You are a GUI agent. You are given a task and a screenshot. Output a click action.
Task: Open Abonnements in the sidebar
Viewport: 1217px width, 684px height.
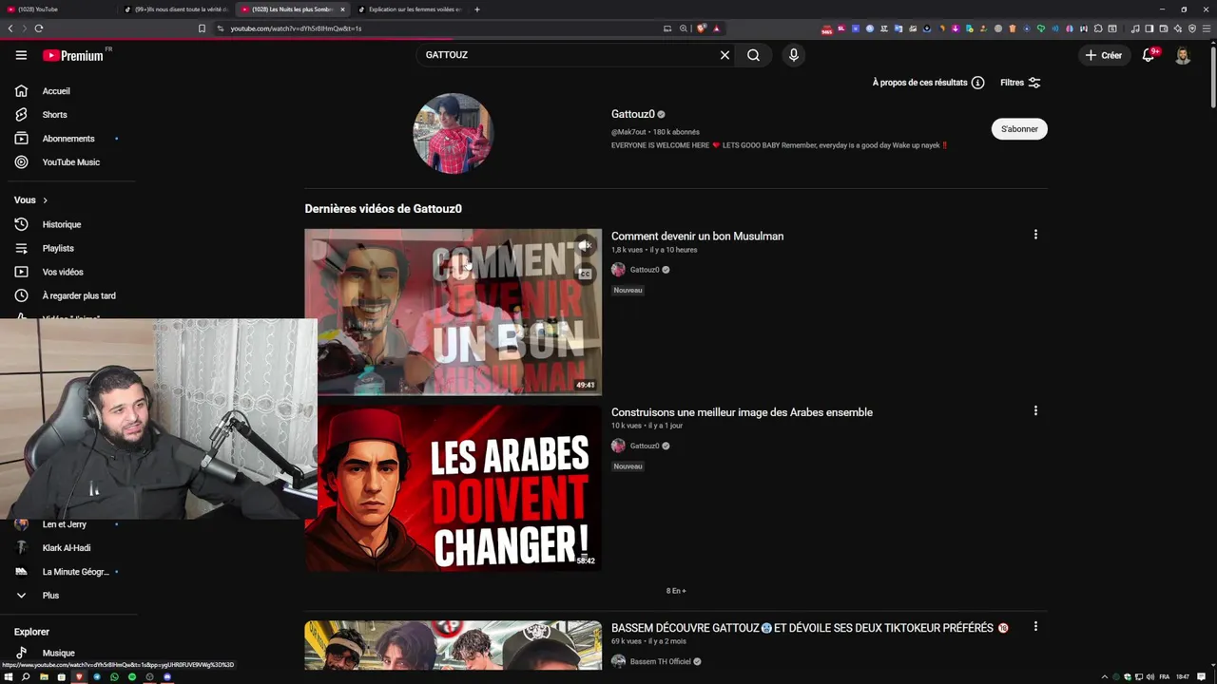pyautogui.click(x=68, y=139)
